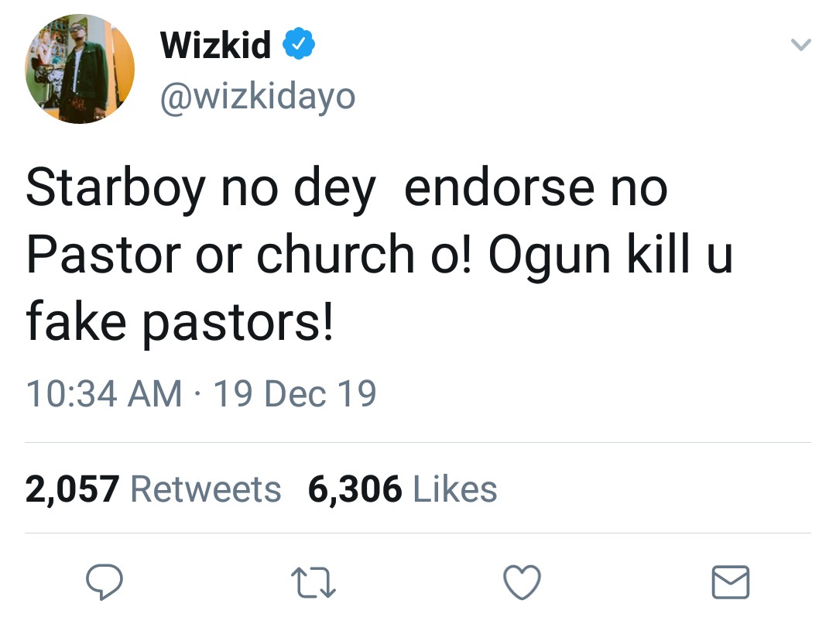Share via the envelope message icon
836x631 pixels.
pos(730,582)
